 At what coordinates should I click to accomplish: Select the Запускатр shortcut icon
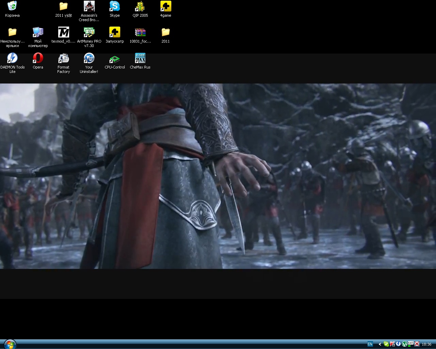click(114, 35)
